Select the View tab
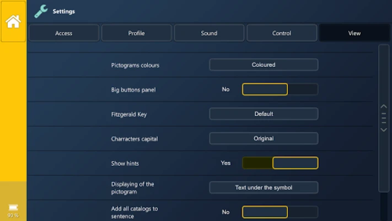 [x=355, y=33]
